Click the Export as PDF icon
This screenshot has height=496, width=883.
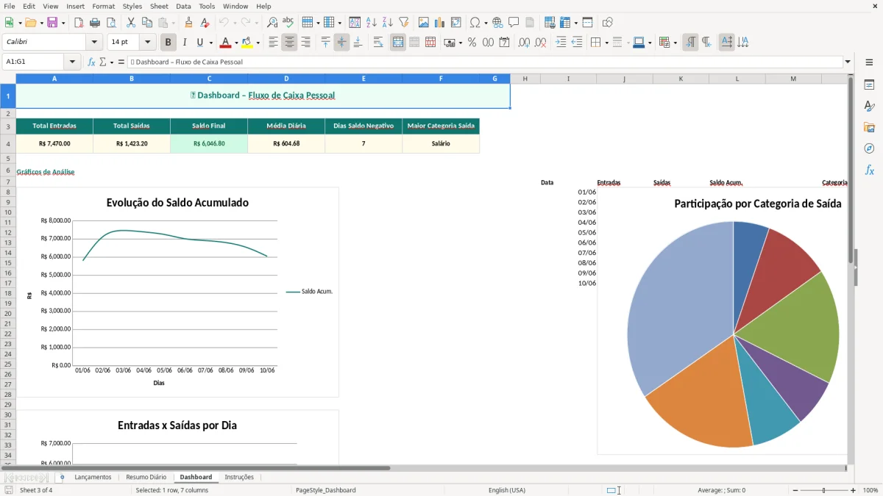[79, 23]
